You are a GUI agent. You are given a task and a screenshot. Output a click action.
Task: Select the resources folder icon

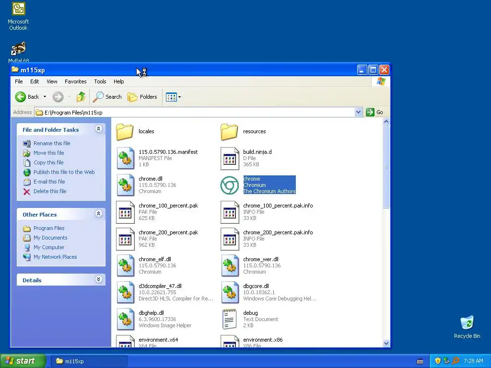229,132
